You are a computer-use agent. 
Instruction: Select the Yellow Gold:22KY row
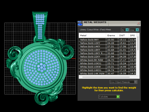(107, 57)
